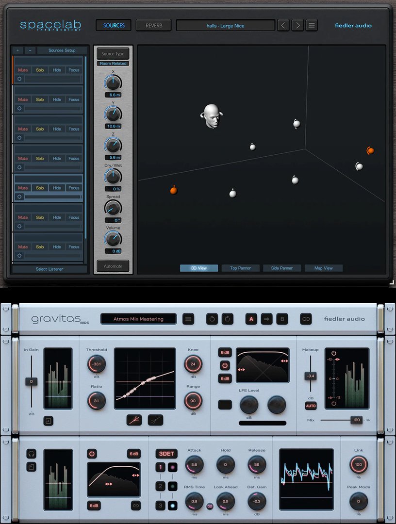
Task: Switch to the REVERB tab
Action: coord(153,25)
